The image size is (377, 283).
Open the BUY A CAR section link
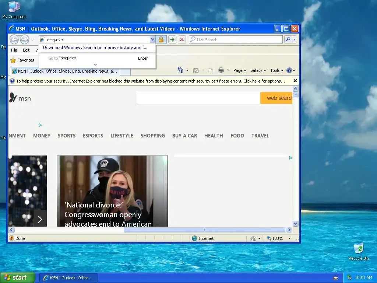tap(185, 136)
